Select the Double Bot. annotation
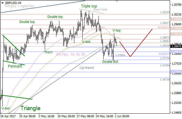182x119 pixels. coord(110,62)
